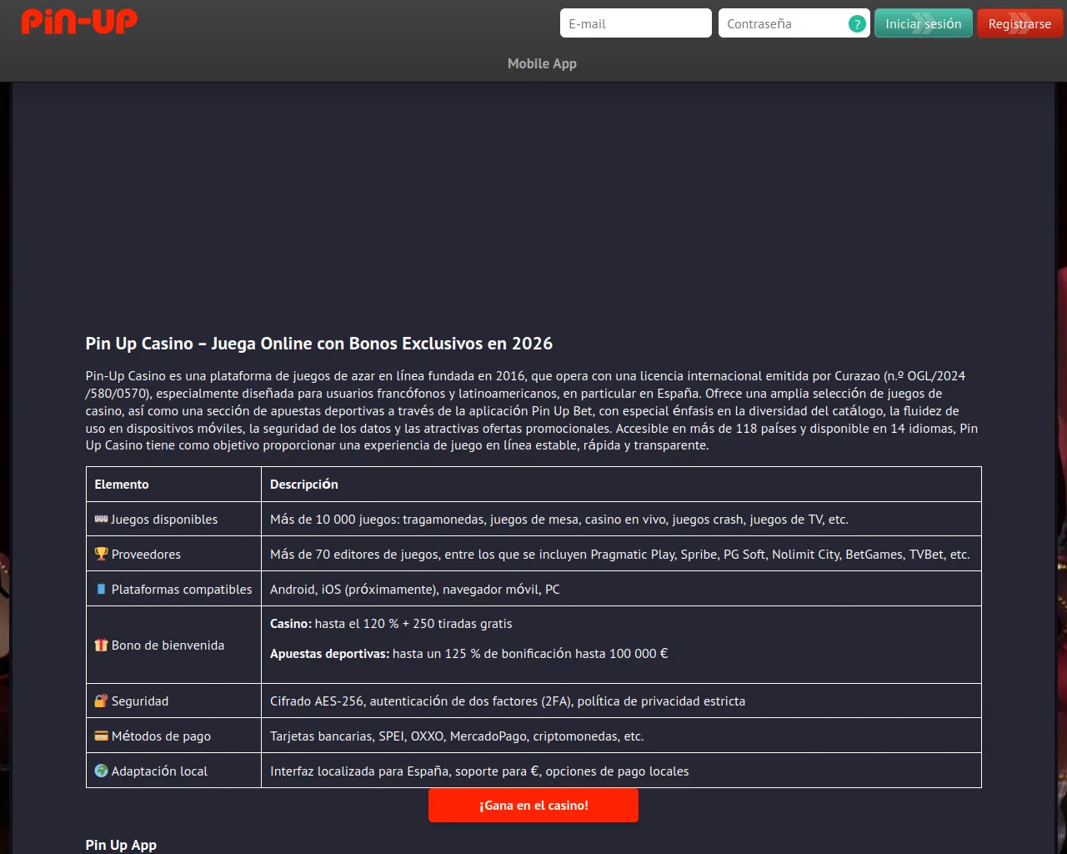Screen dimensions: 1067x854
Task: Click the trophy icon beside Proveedores
Action: [101, 554]
